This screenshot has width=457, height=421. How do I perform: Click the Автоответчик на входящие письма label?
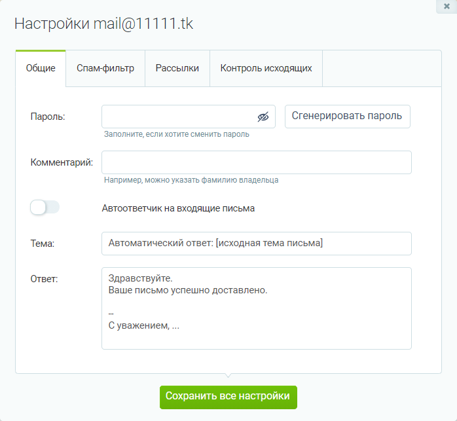click(178, 208)
